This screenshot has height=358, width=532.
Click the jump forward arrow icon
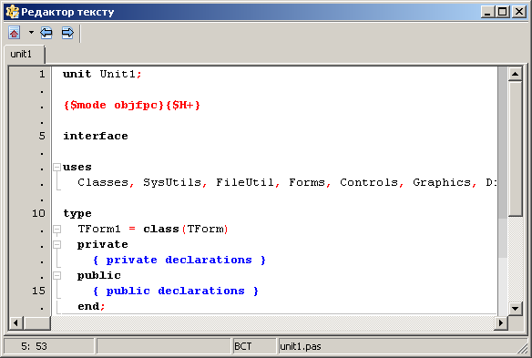tap(67, 33)
